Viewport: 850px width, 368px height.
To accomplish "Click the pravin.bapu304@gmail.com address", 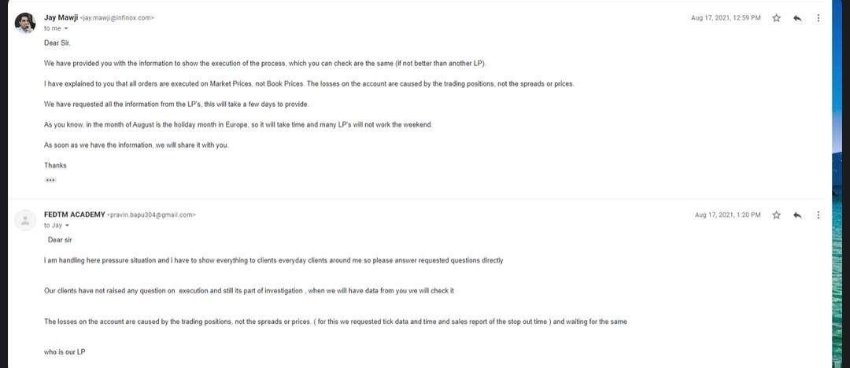I will [151, 215].
